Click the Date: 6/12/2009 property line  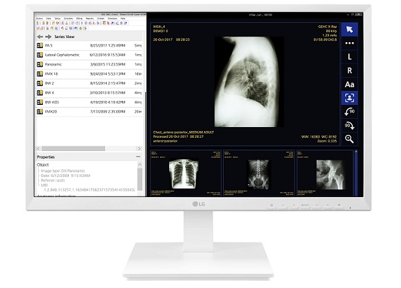tap(65, 176)
